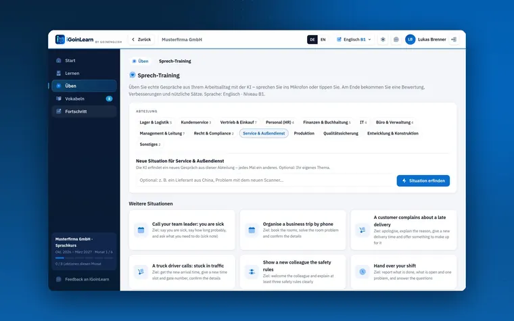Screen dimensions: 514x321
Task: Click the Sprachkurs monthly progress bar
Action: point(84,257)
